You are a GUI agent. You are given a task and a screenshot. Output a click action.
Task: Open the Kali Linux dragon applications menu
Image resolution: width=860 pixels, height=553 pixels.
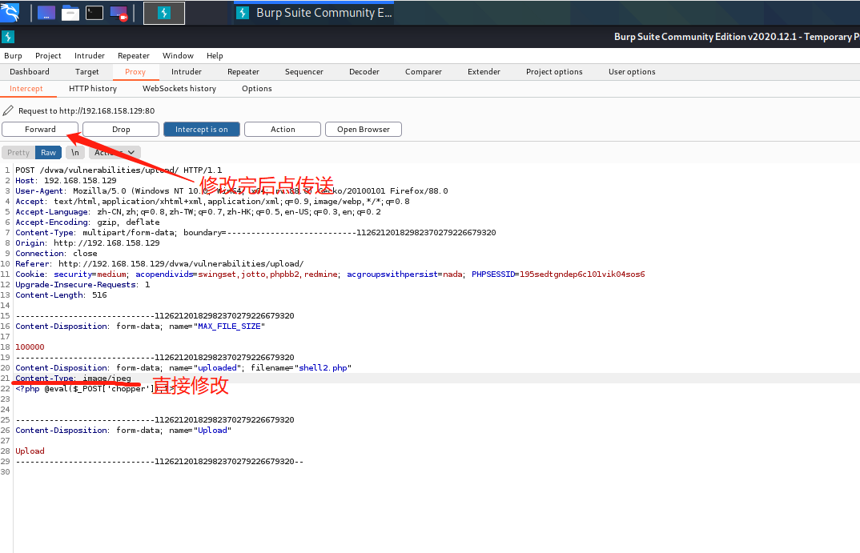click(10, 12)
